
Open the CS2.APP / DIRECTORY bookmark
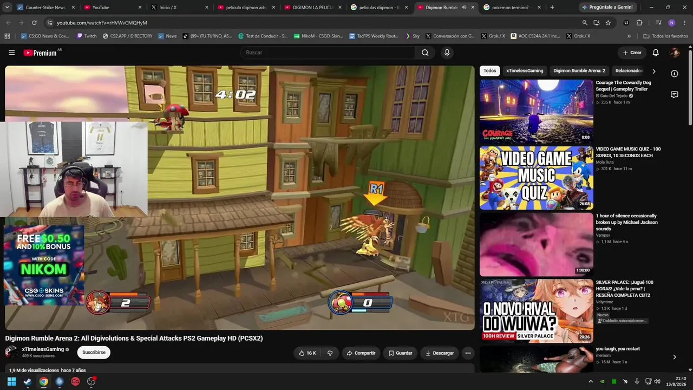coord(127,36)
